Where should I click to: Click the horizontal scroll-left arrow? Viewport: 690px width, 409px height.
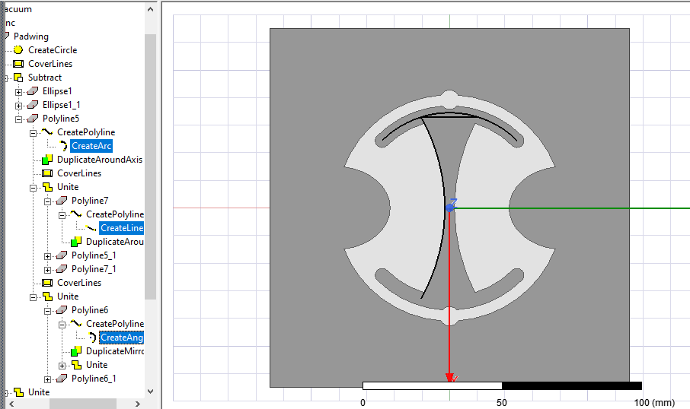point(11,403)
